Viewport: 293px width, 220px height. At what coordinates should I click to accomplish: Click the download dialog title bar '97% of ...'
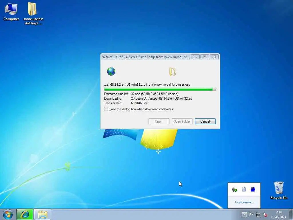pos(146,57)
